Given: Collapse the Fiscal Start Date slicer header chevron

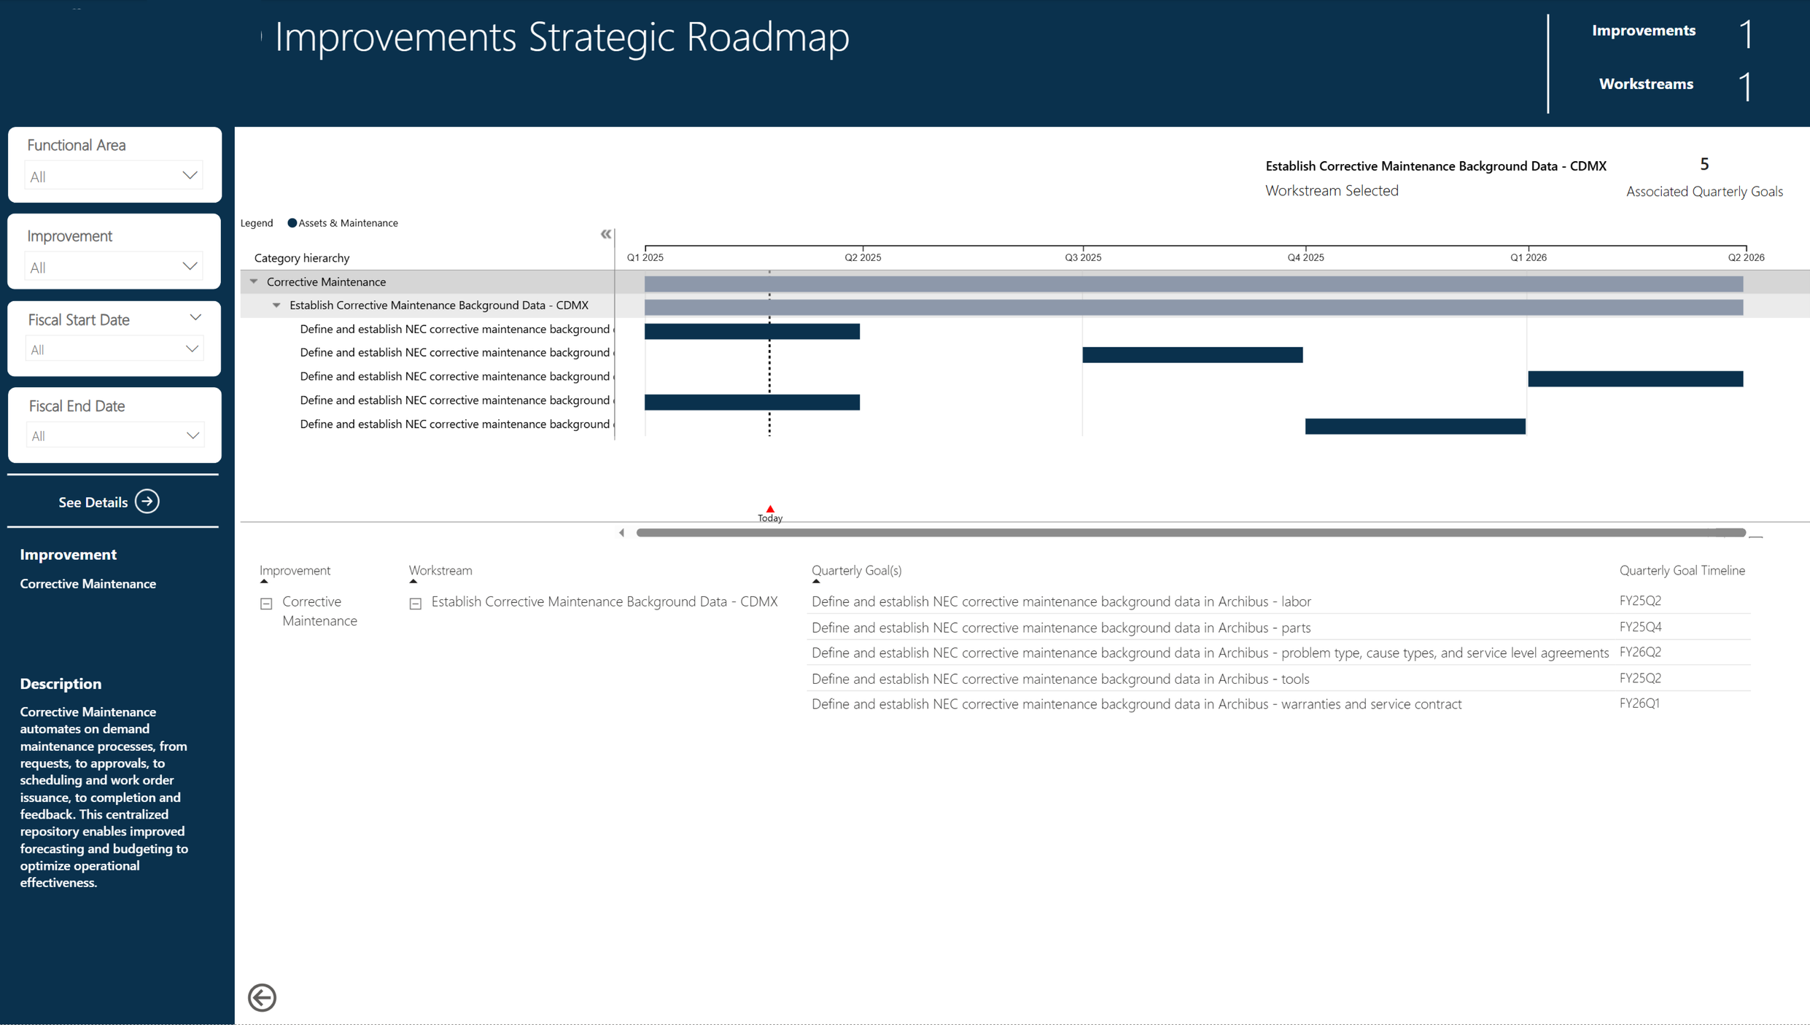Looking at the screenshot, I should pyautogui.click(x=195, y=318).
